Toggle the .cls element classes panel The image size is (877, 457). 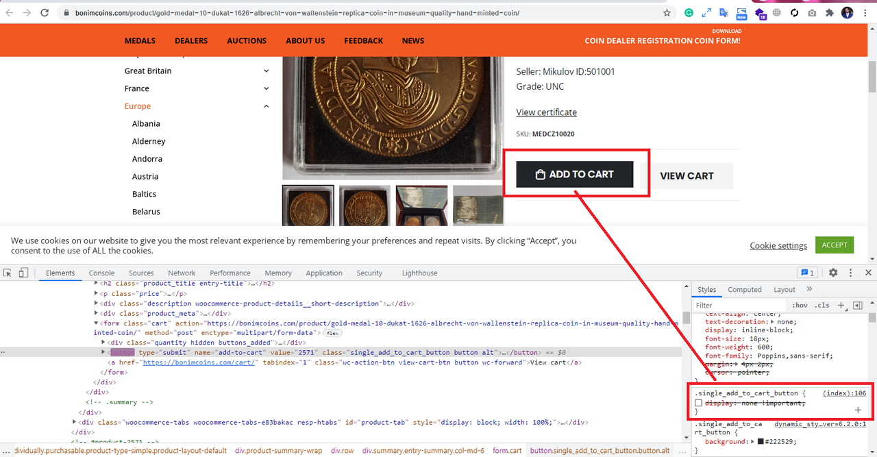pyautogui.click(x=822, y=306)
